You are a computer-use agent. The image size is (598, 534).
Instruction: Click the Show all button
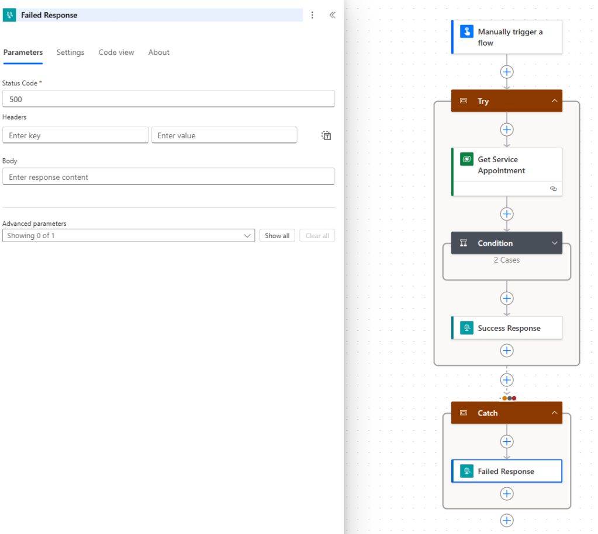click(276, 236)
